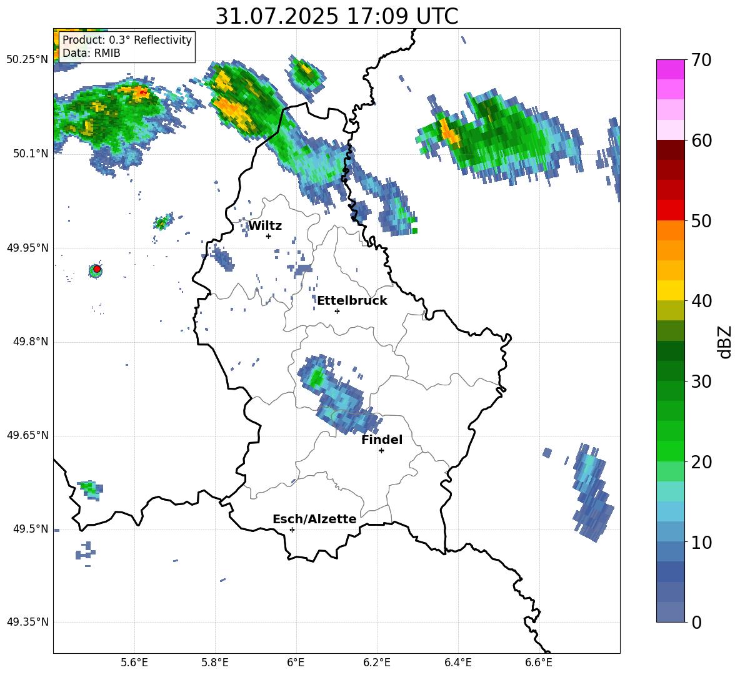Click the orange colorbar swatch just below 50 dBZ
The image size is (740, 675).
tap(670, 230)
